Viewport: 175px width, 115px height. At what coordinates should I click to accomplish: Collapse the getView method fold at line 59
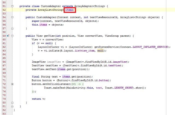(12, 36)
